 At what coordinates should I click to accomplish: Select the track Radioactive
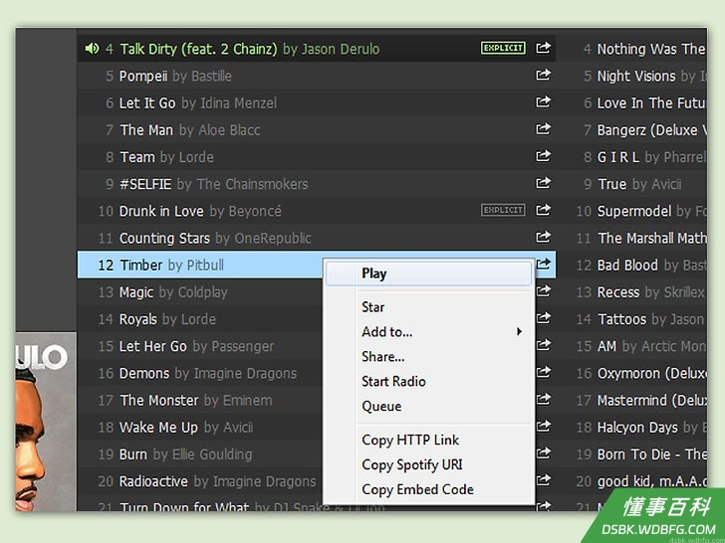153,481
